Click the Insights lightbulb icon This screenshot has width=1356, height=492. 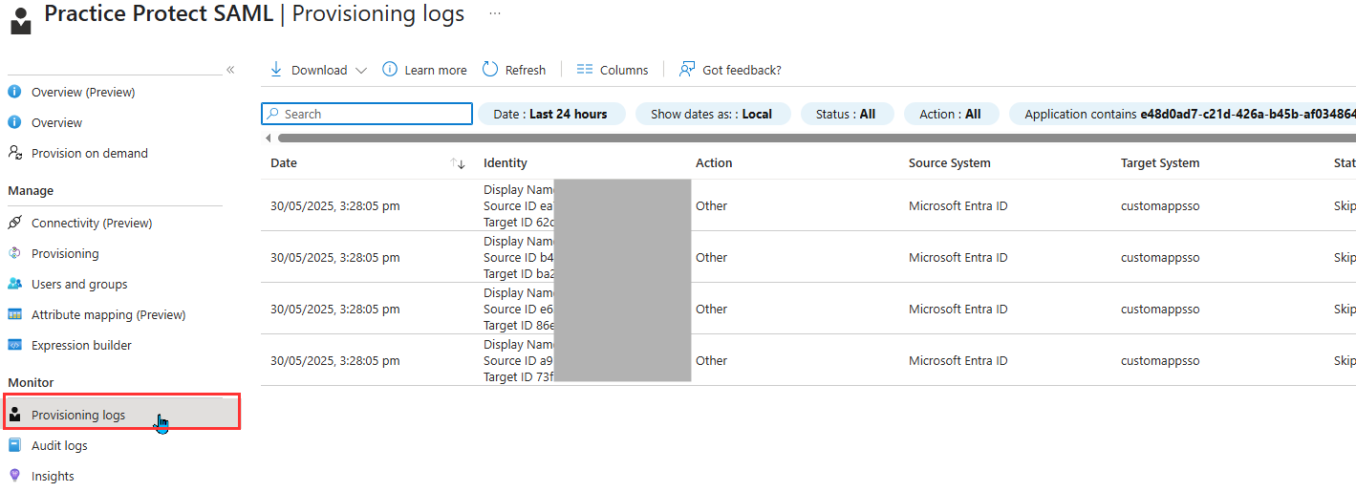coord(14,476)
